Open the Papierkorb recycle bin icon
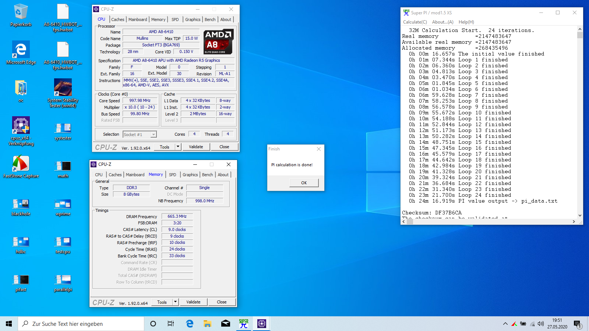This screenshot has width=589, height=331. (x=21, y=15)
